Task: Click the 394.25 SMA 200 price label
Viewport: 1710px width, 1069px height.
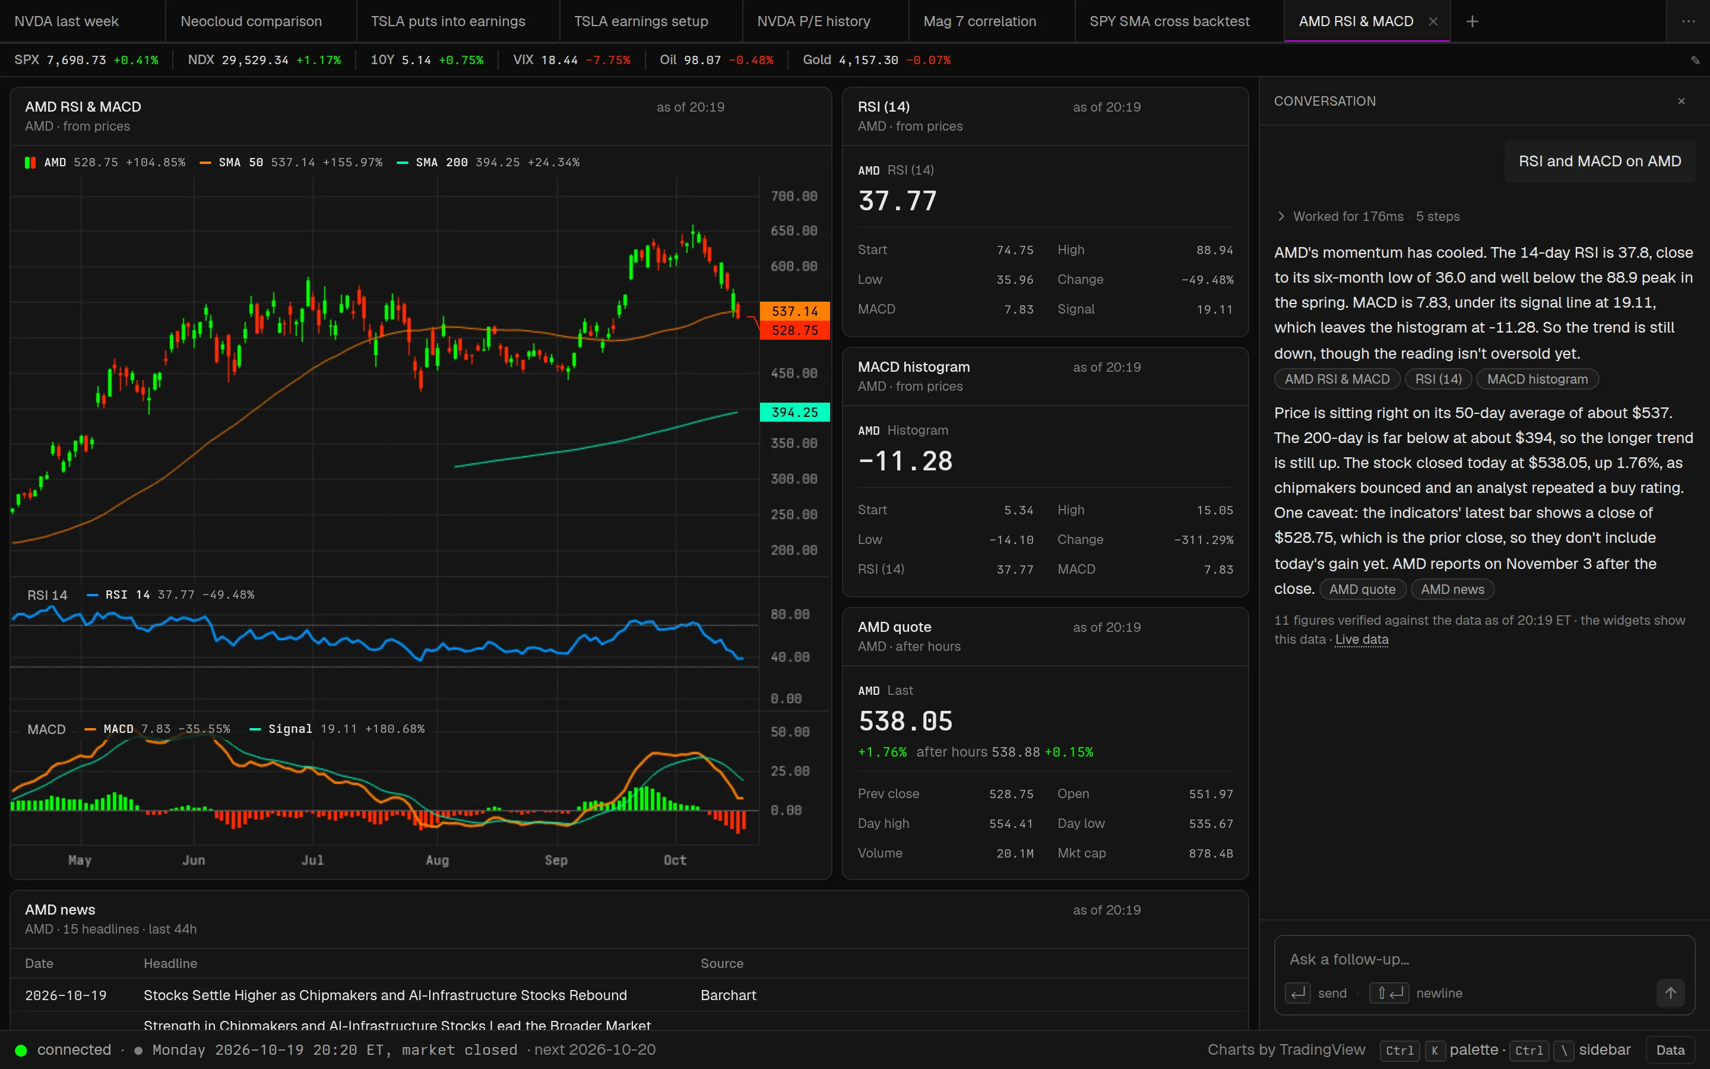Action: click(x=794, y=412)
